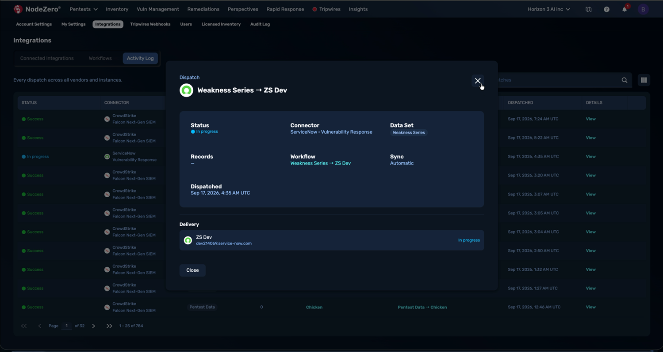Open Rapid Response in the navigation
Image resolution: width=663 pixels, height=352 pixels.
285,9
